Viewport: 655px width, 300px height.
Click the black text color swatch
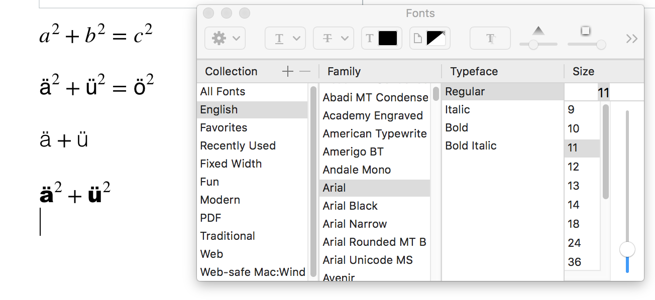click(387, 39)
